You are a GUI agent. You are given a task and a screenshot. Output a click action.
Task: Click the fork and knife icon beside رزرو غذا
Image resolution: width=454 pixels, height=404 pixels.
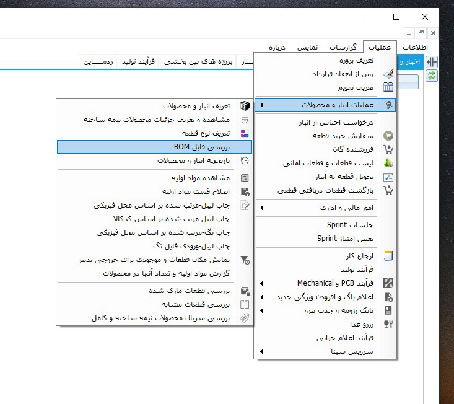point(388,324)
